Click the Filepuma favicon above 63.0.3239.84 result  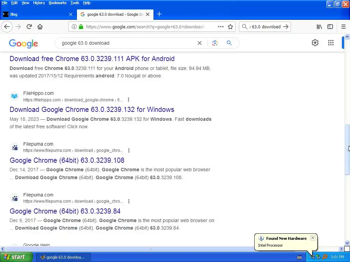14,198
